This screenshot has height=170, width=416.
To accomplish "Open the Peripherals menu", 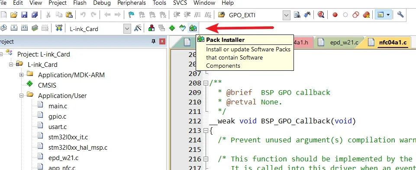I will [132, 3].
